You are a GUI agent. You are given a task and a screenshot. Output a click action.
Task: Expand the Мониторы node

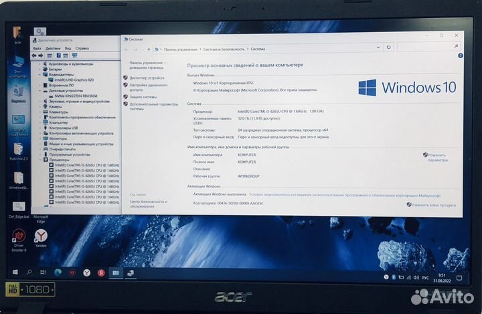(x=39, y=138)
